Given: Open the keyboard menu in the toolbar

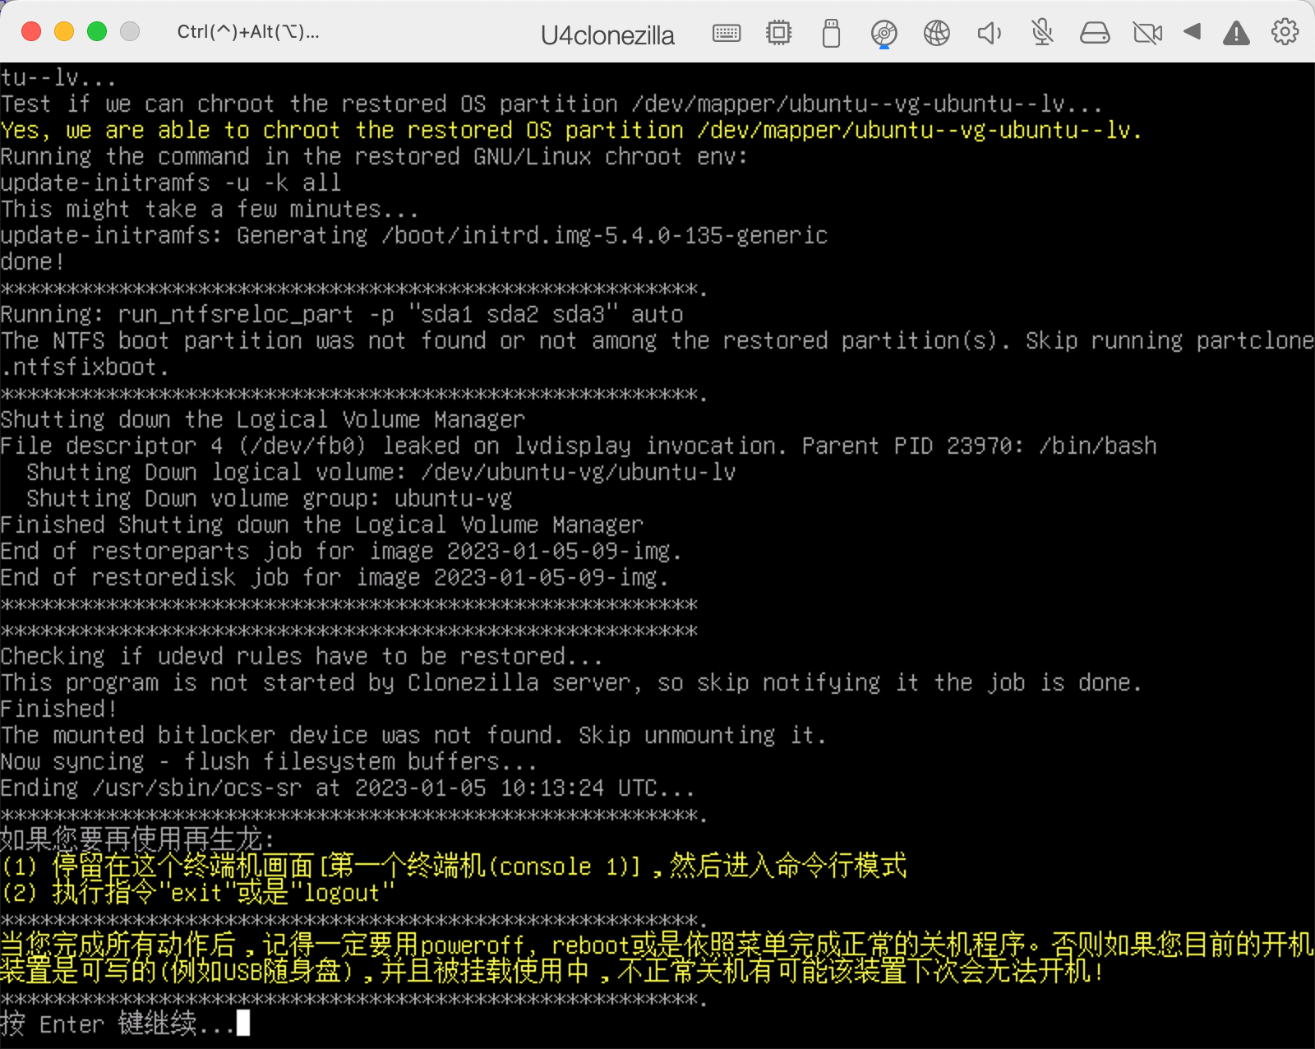Looking at the screenshot, I should [727, 33].
